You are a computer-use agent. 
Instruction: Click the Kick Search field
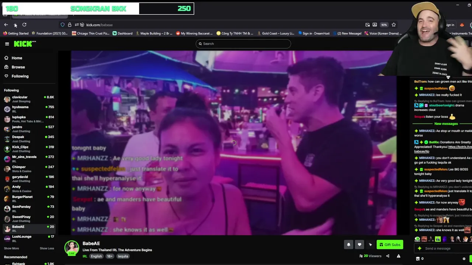coord(243,44)
